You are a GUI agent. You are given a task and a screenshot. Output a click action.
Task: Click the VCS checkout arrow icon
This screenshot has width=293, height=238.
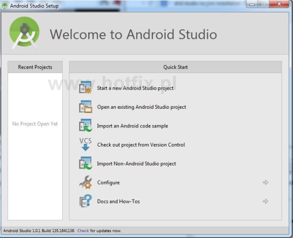tap(86, 144)
